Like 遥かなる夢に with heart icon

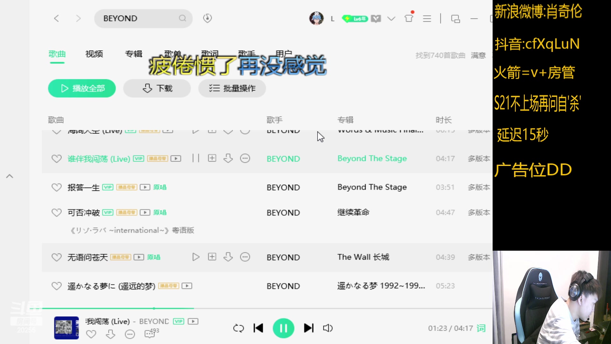click(x=57, y=286)
